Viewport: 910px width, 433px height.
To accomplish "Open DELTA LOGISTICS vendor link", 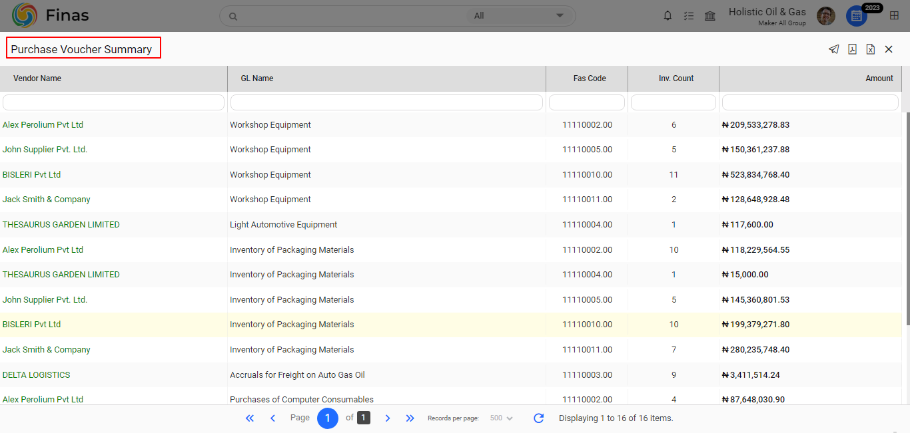I will (x=36, y=375).
